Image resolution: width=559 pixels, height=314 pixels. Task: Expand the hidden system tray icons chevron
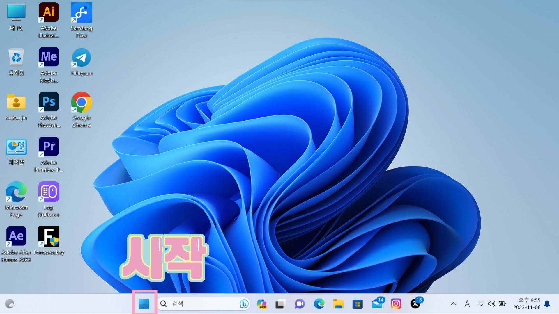coord(453,304)
